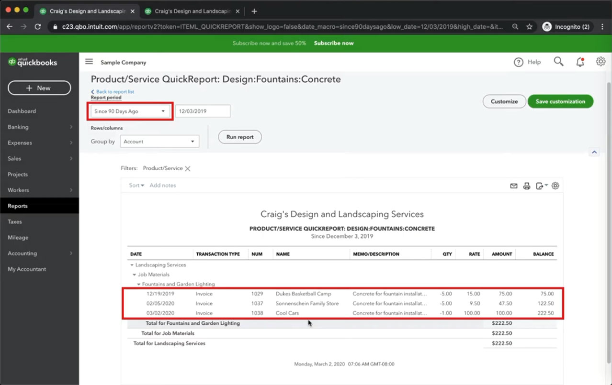Open Chrome three-dot menu
Viewport: 612px width, 385px height.
602,27
